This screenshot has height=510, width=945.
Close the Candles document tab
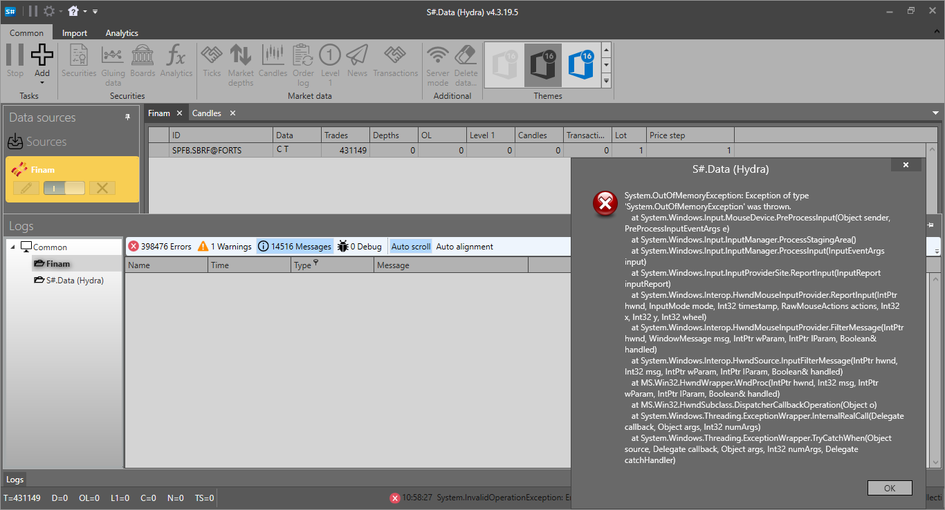click(232, 113)
